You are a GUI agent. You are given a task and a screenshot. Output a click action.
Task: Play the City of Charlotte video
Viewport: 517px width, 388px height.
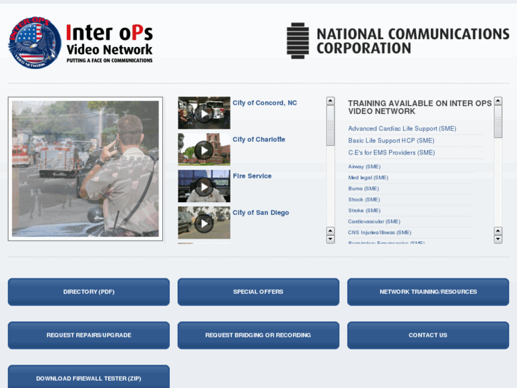204,150
